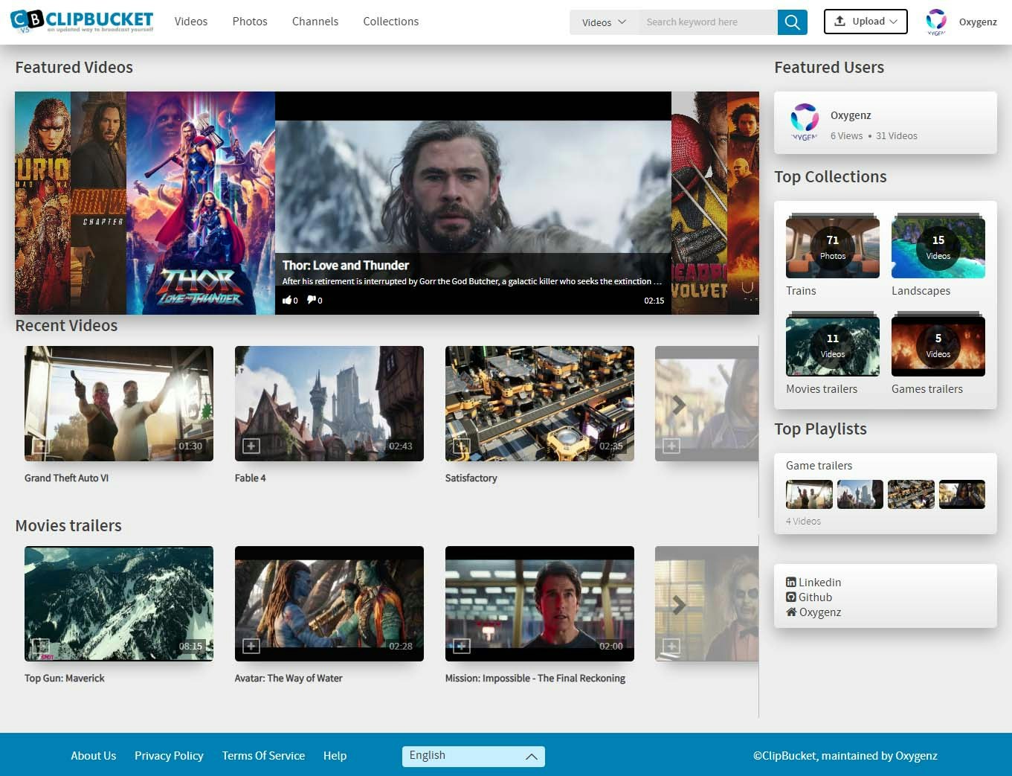Click plus icon on Satisfactory thumbnail

(x=462, y=446)
